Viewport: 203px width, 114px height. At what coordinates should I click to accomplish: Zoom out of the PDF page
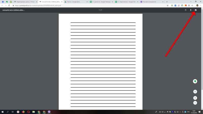pos(195,103)
